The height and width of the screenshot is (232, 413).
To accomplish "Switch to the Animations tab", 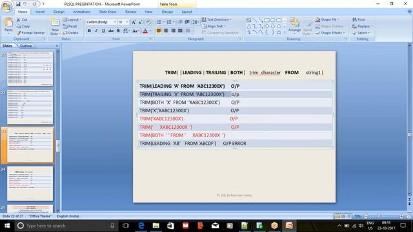I will point(82,12).
